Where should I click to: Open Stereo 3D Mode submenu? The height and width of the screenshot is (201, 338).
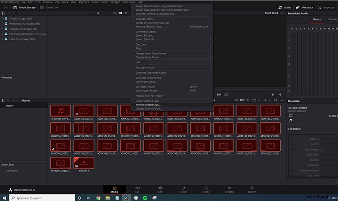click(172, 39)
